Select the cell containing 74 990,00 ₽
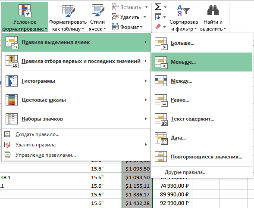This screenshot has height=208, width=254. 172,186
